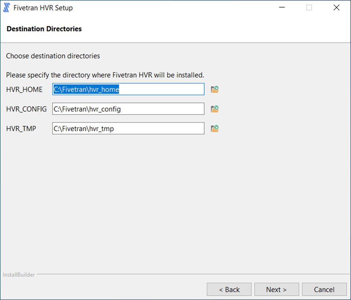Open the folder browser for HVR_CONFIG
The height and width of the screenshot is (300, 351).
214,109
